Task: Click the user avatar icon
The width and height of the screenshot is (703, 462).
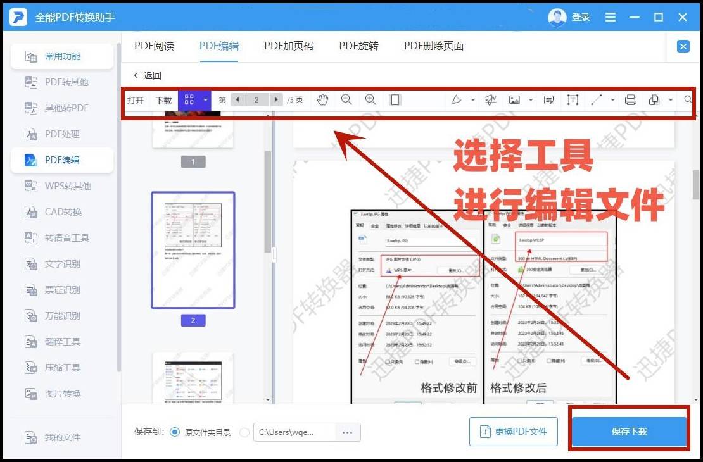Action: (x=557, y=18)
